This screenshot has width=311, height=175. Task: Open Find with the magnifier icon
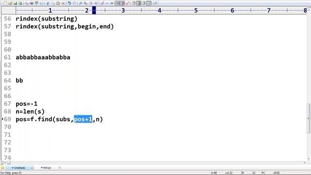click(x=81, y=3)
